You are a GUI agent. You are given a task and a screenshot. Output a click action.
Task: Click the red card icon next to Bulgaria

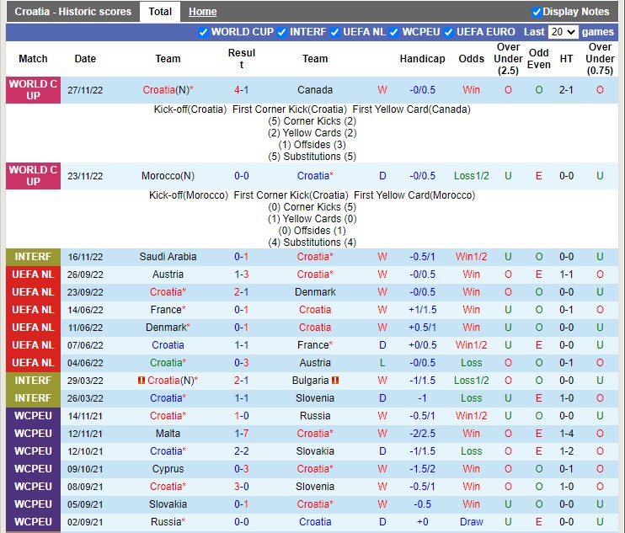click(x=335, y=381)
